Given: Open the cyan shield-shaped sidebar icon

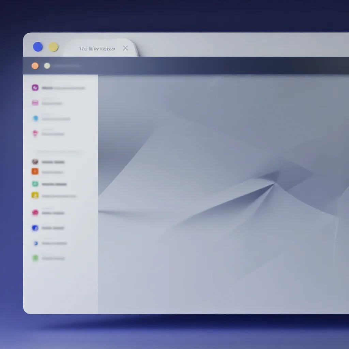Looking at the screenshot, I should (35, 118).
